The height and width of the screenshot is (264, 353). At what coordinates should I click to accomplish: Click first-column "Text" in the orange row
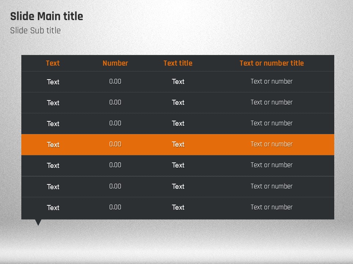[53, 144]
